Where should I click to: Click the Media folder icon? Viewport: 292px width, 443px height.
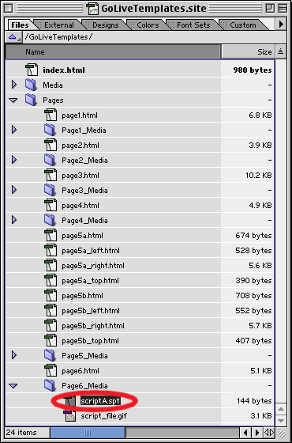click(x=31, y=85)
